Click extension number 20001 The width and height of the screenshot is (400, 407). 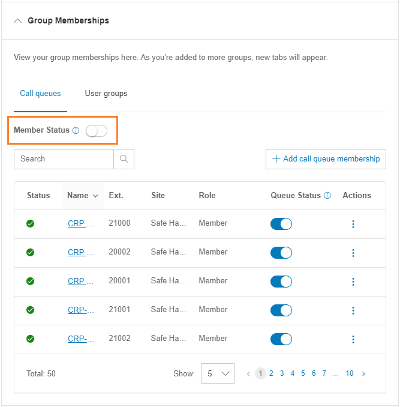pos(119,280)
